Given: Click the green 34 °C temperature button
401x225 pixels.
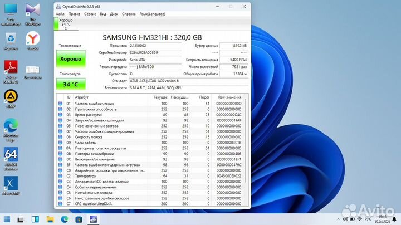Looking at the screenshot, I should (x=71, y=84).
